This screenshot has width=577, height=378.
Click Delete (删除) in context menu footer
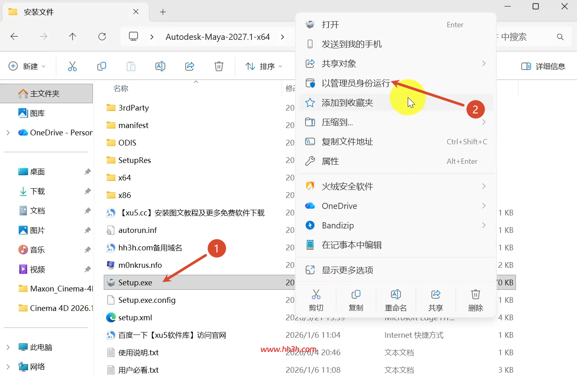pos(476,300)
